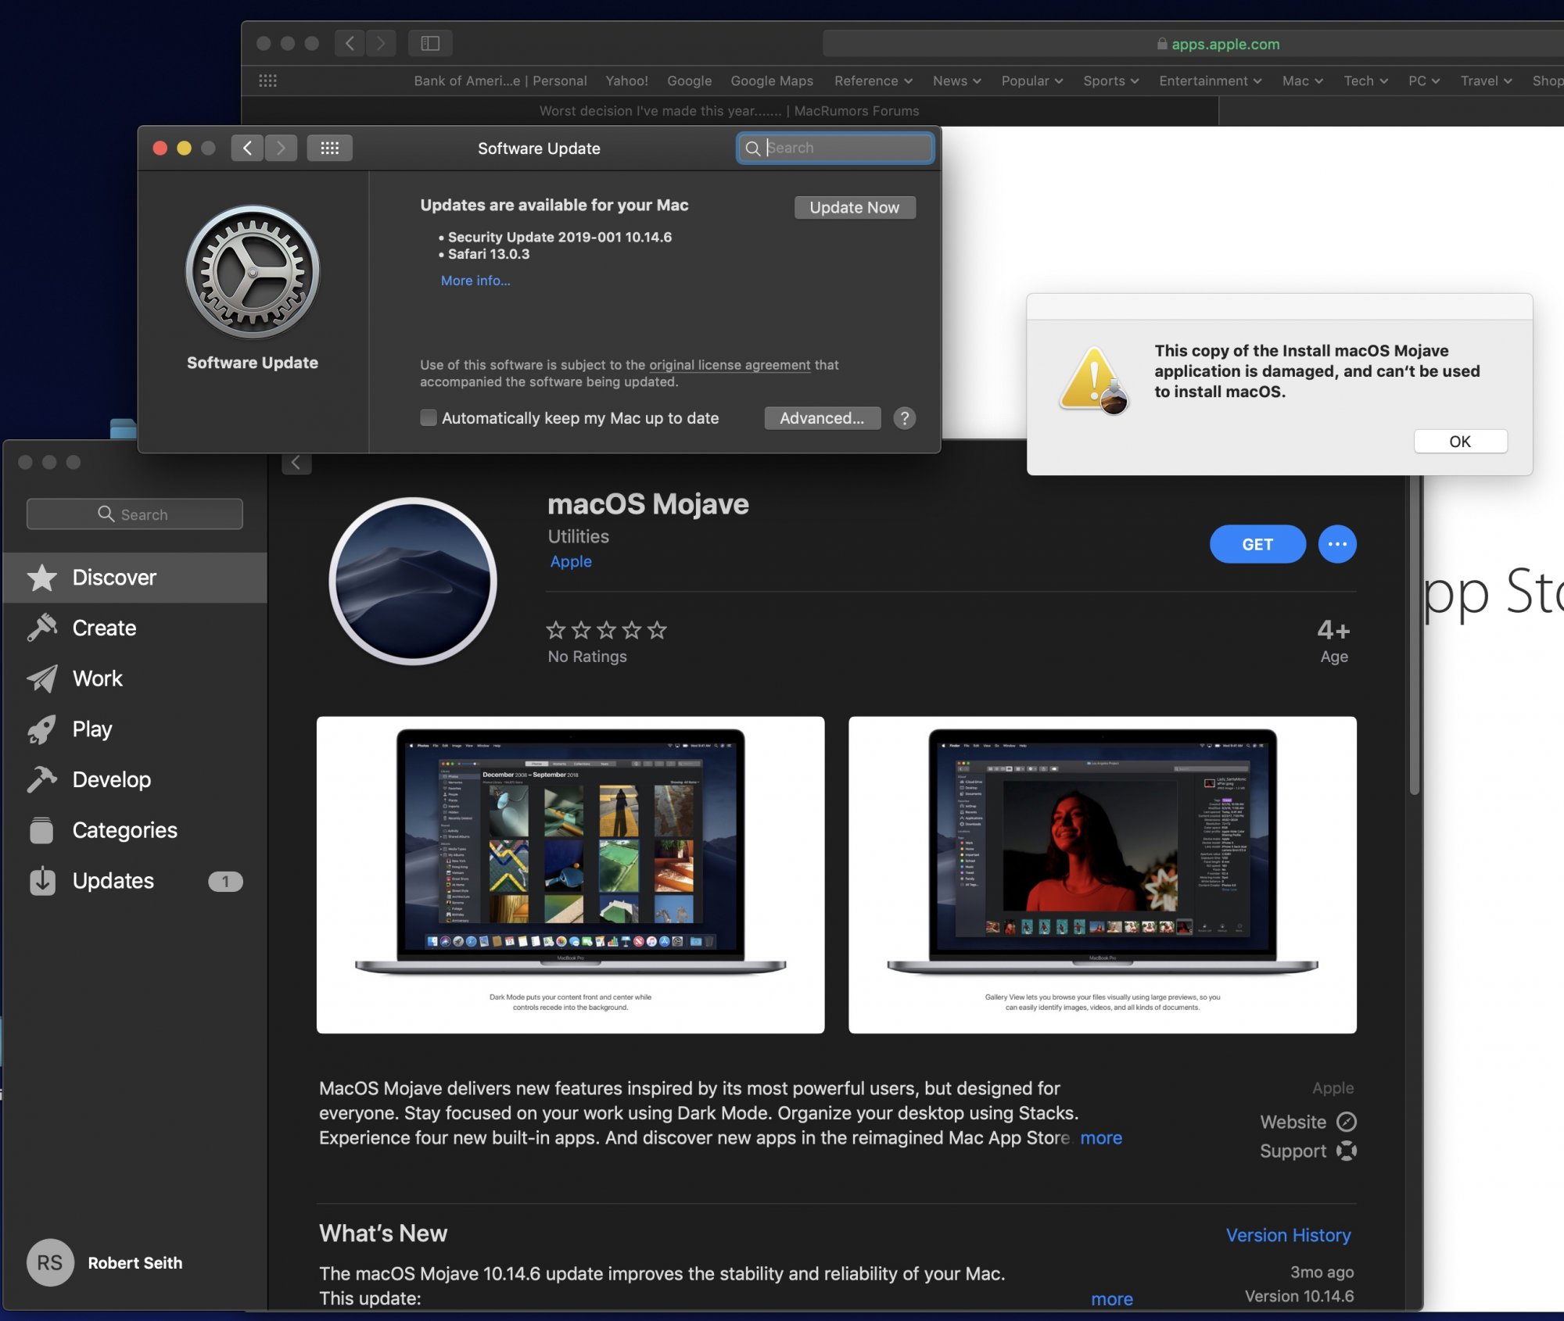Click the Software Update search field
This screenshot has width=1564, height=1321.
click(835, 148)
